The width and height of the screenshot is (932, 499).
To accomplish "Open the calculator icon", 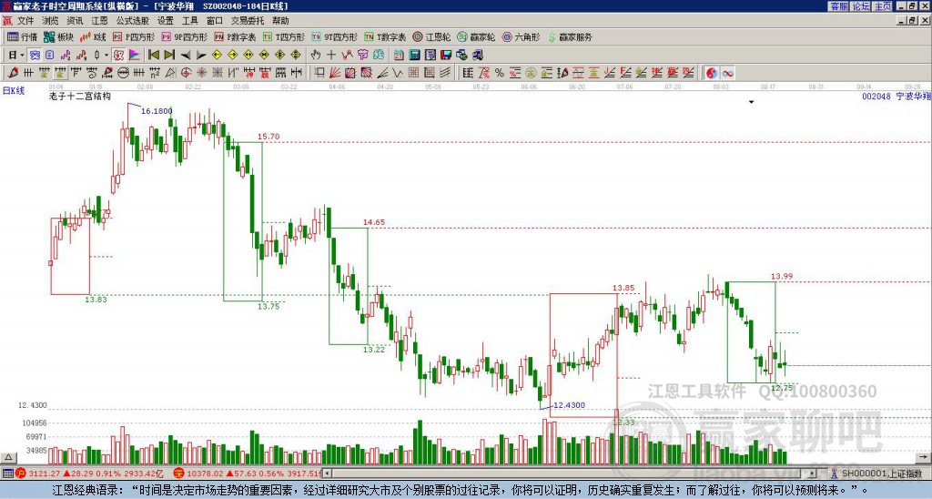I will (x=414, y=56).
